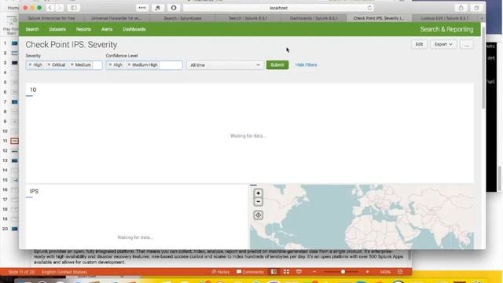503x283 pixels.
Task: Open the three-dots toolbar button in Safari
Action: pos(142,8)
